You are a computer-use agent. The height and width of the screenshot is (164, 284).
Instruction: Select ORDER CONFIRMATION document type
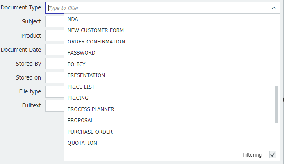coord(96,41)
